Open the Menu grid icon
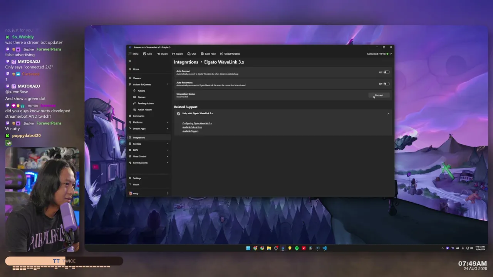 point(130,54)
